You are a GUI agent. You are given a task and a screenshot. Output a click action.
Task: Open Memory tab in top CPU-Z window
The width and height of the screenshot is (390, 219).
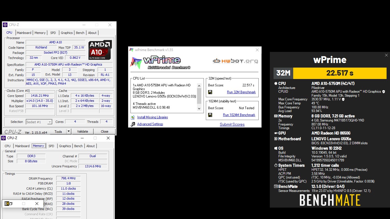pos(40,33)
